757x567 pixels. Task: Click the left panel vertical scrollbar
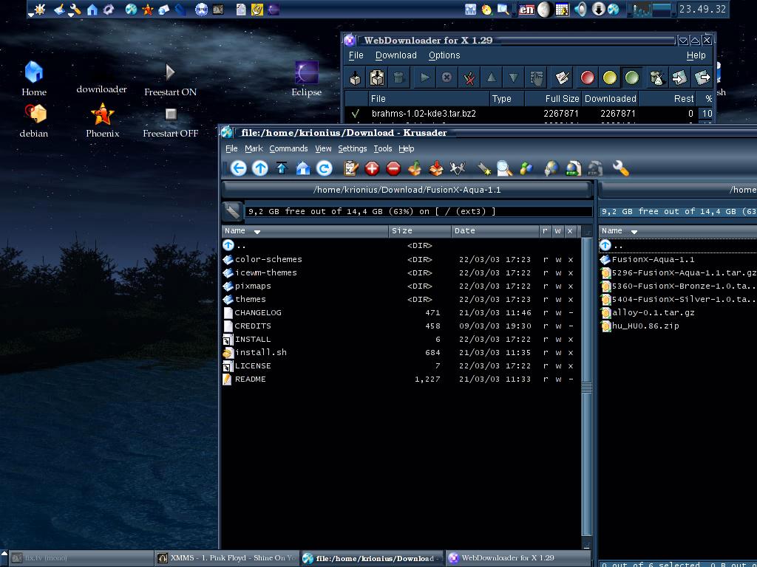(x=586, y=388)
